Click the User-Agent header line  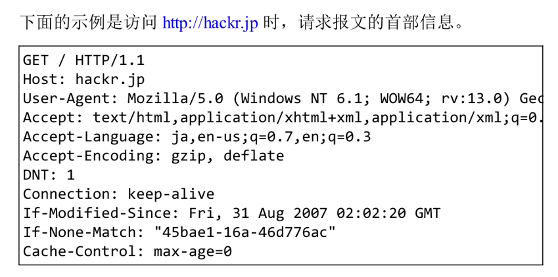pos(283,98)
